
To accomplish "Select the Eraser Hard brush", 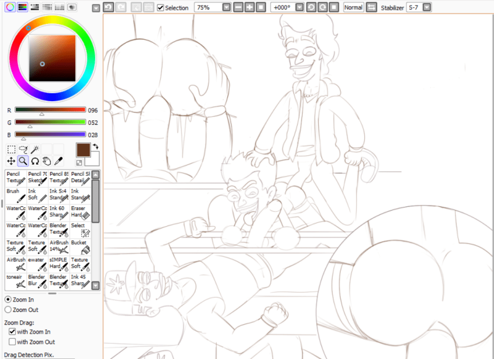I will click(x=80, y=211).
